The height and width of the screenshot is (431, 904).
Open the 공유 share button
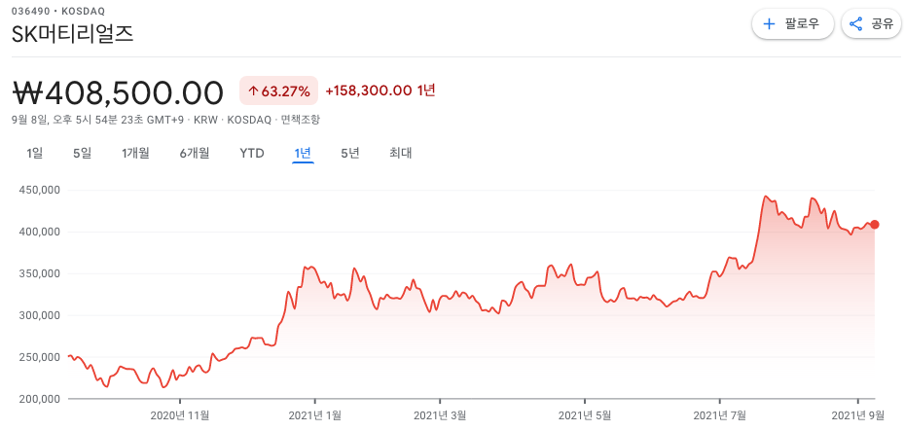coord(871,24)
